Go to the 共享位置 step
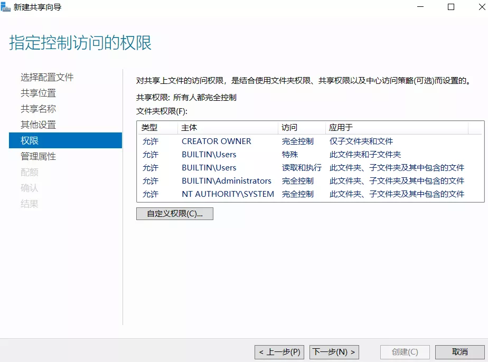488x362 pixels. 38,93
